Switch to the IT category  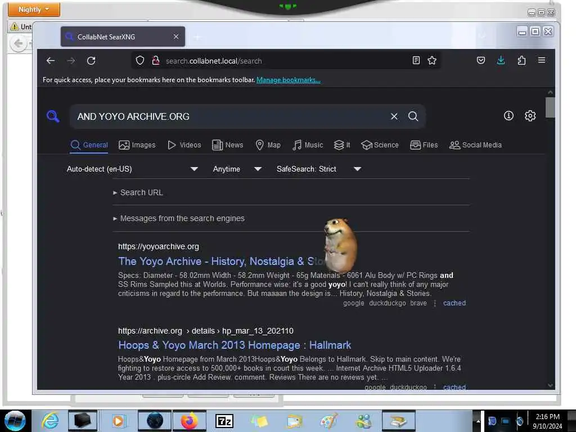pyautogui.click(x=342, y=145)
